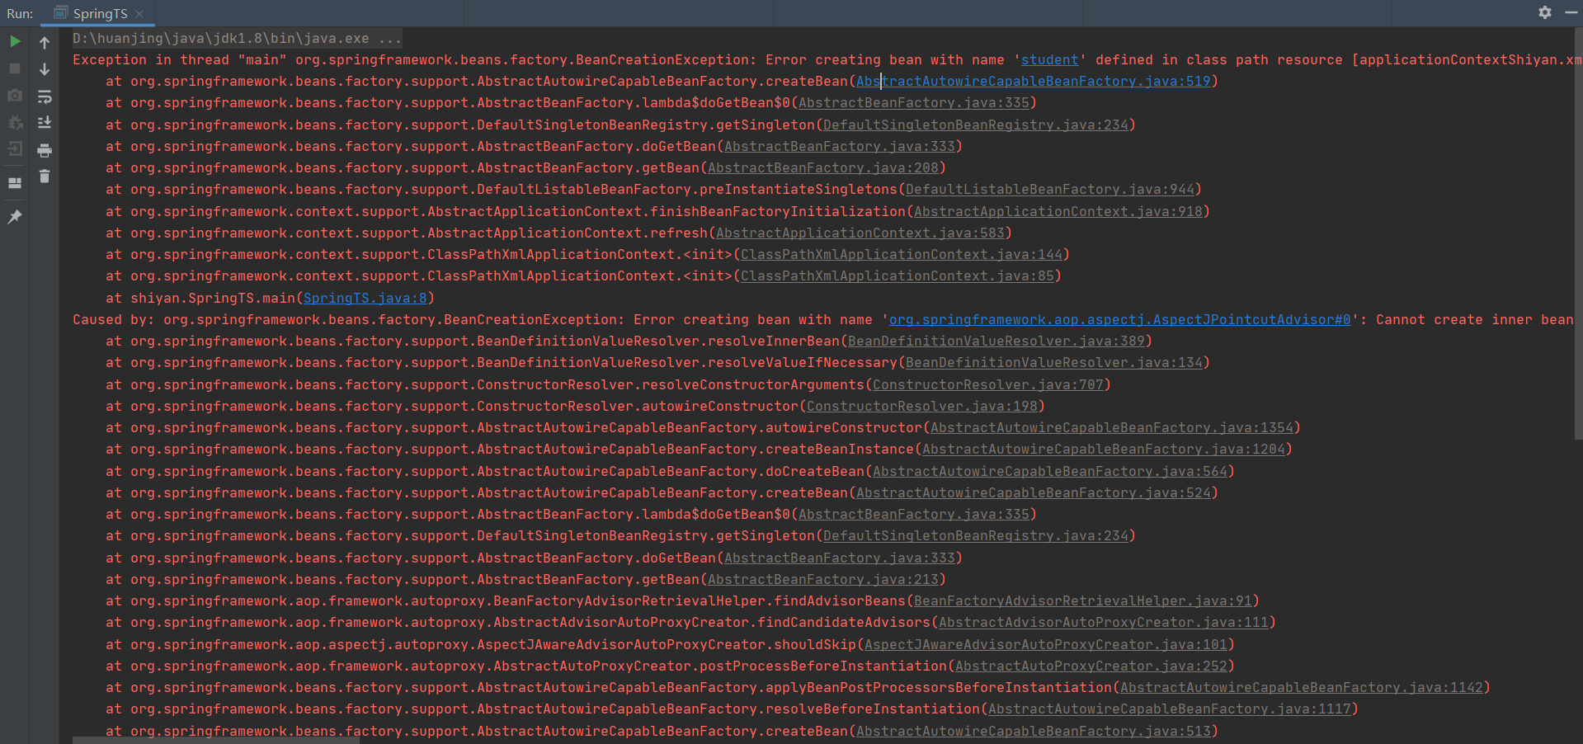Take a thread dump with camera icon
The height and width of the screenshot is (744, 1583).
click(14, 97)
